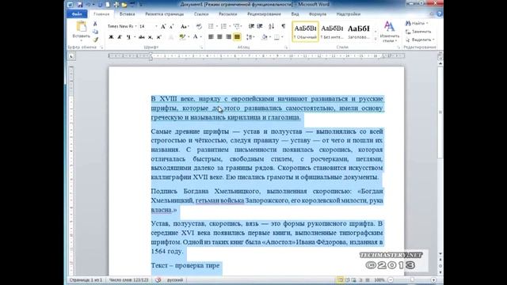Click the new blank document icon in title bar
Image resolution: width=507 pixels, height=285 pixels.
tap(108, 5)
